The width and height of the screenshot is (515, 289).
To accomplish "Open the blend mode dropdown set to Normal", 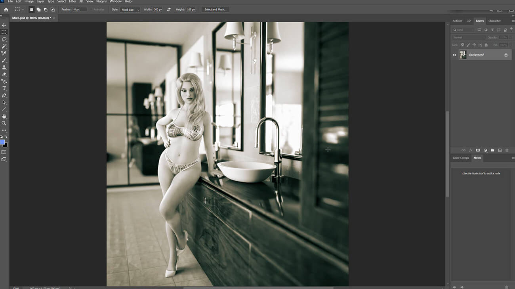I will coord(468,37).
